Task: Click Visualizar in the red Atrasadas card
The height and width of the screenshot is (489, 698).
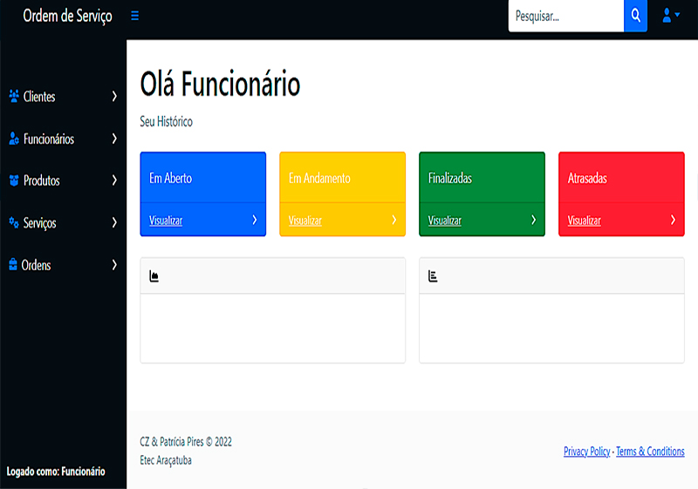Action: [x=585, y=221]
